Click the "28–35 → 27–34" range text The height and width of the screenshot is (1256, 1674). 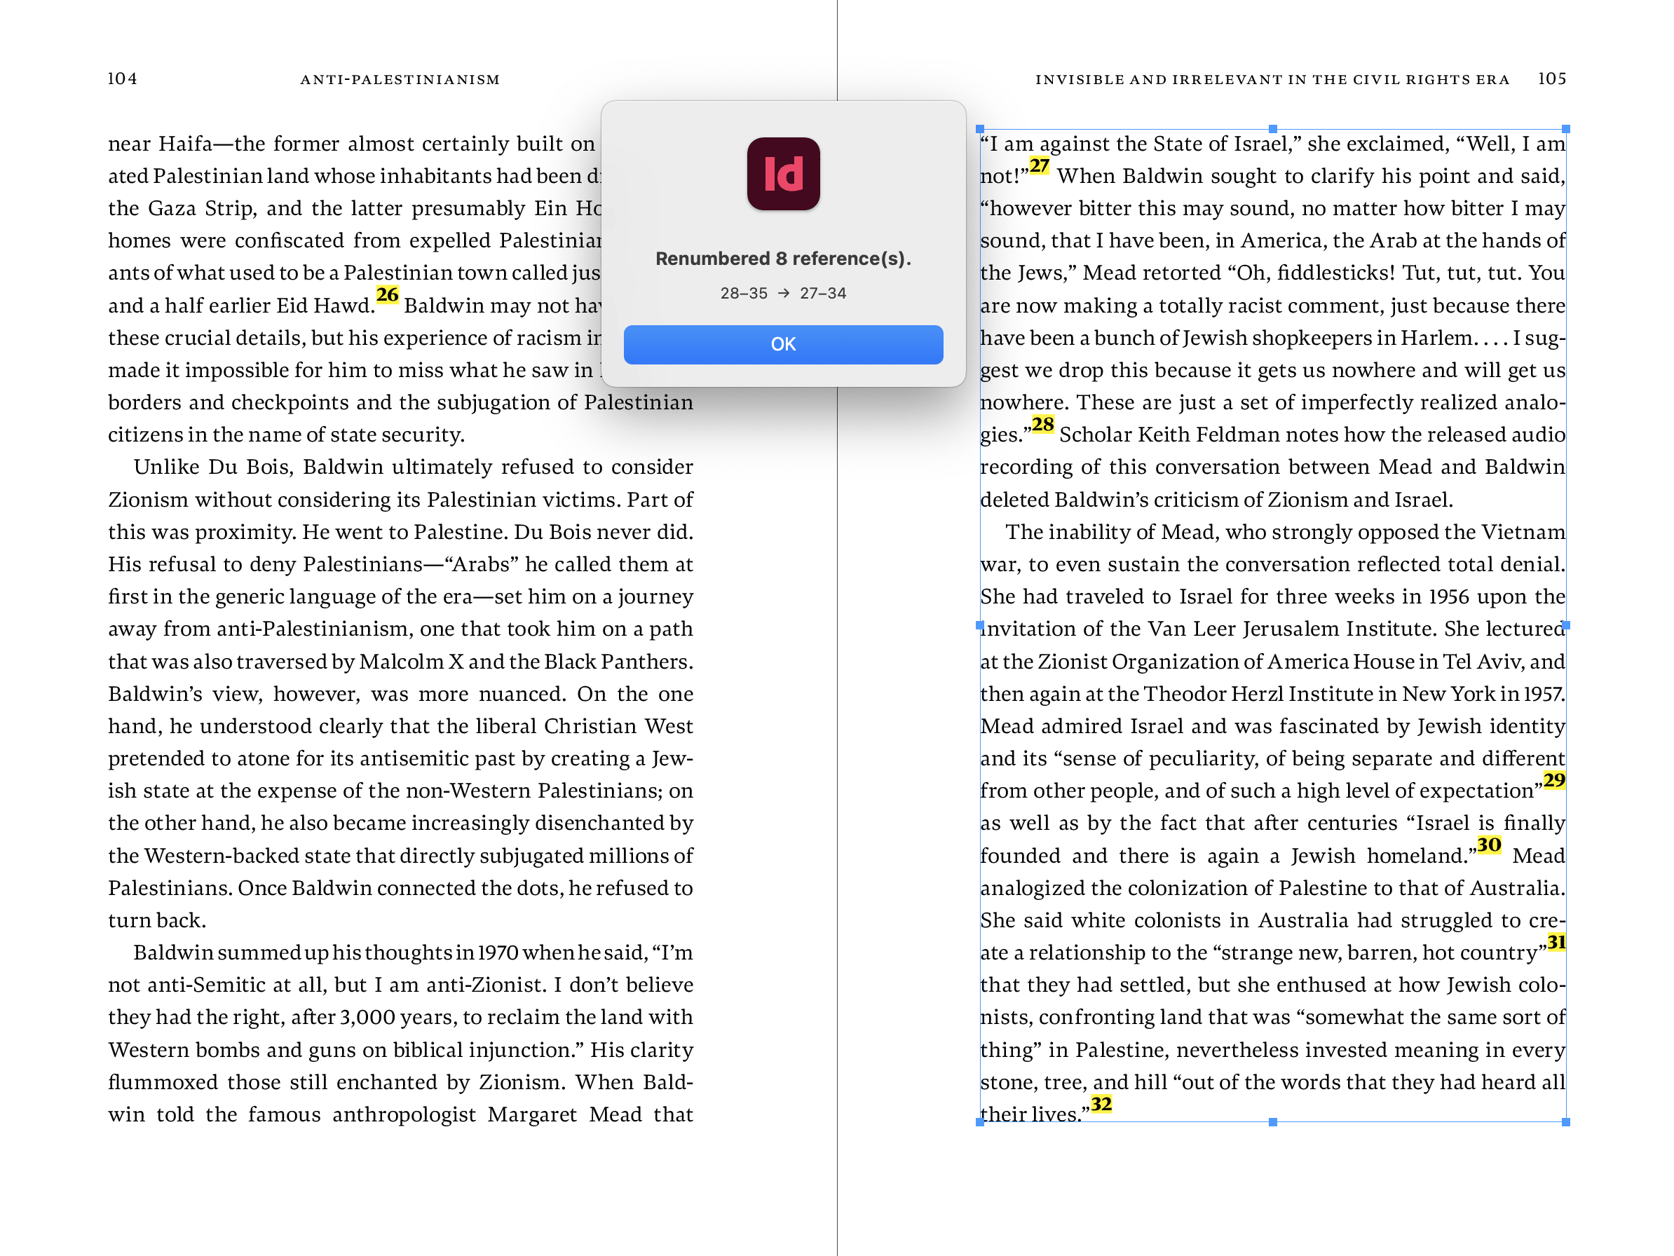click(782, 294)
